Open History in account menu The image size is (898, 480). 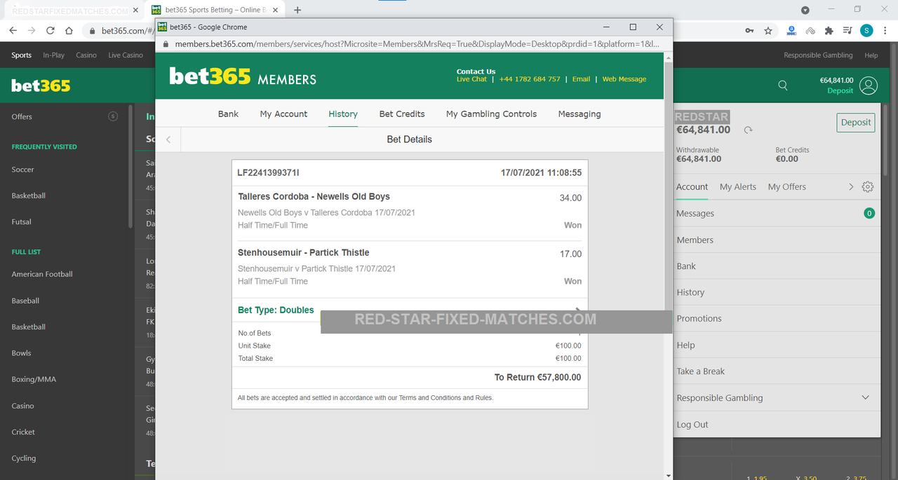(x=777, y=293)
